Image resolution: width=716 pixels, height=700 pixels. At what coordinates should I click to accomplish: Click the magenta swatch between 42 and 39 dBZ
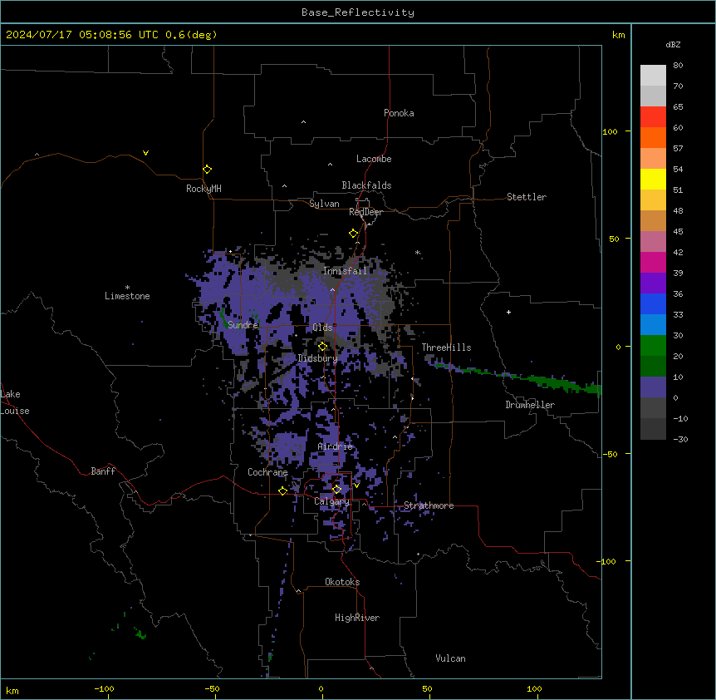click(x=653, y=262)
